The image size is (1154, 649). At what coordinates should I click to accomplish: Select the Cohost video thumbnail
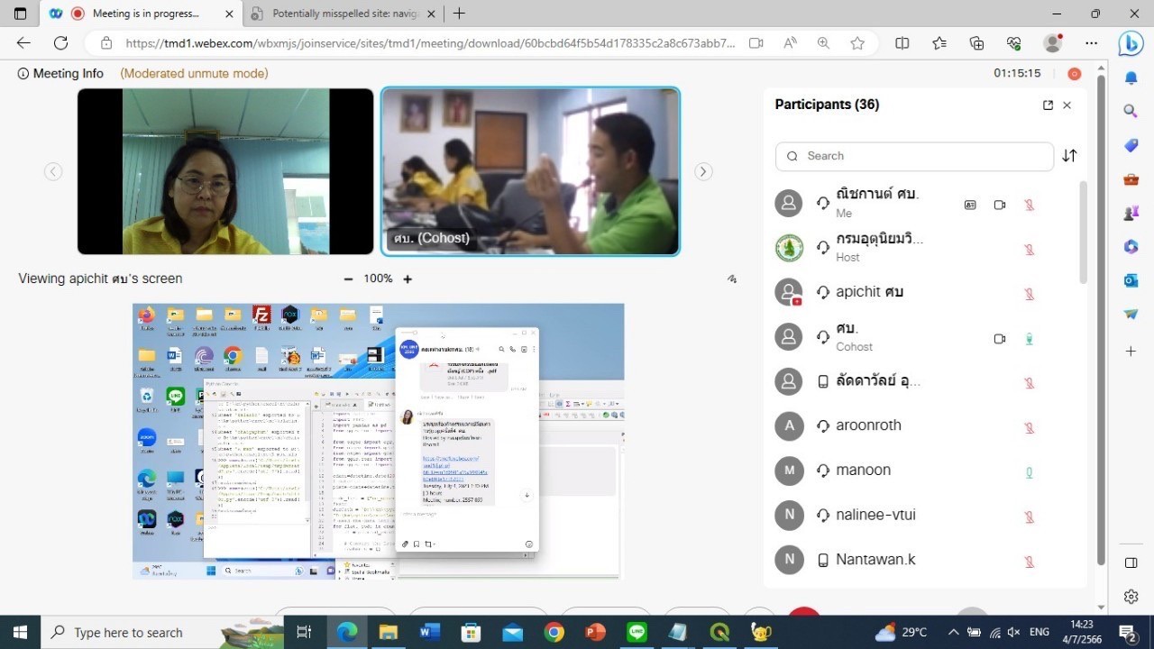530,171
